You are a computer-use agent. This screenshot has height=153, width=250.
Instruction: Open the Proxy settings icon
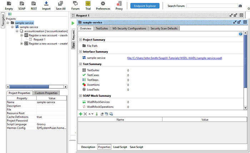pos(119,4)
